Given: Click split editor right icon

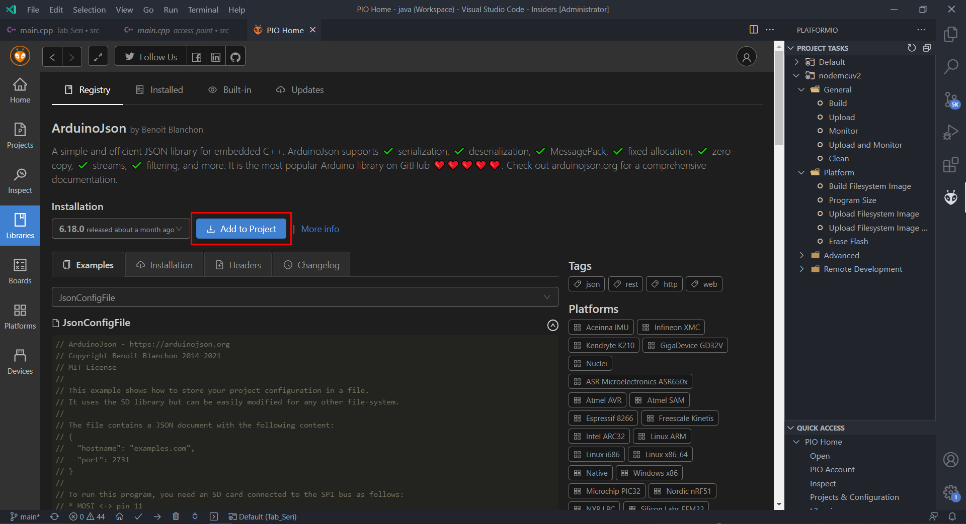Looking at the screenshot, I should pyautogui.click(x=754, y=30).
